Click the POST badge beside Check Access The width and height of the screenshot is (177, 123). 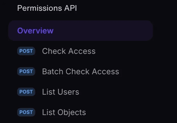coord(26,51)
